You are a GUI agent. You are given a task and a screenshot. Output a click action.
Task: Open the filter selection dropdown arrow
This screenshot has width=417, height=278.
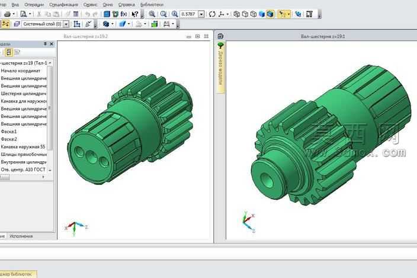point(288,14)
